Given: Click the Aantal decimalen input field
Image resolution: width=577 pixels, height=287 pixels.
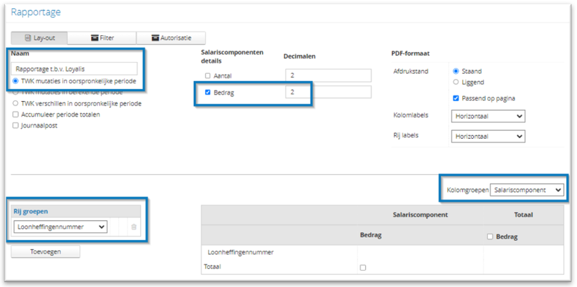Looking at the screenshot, I should coord(327,76).
